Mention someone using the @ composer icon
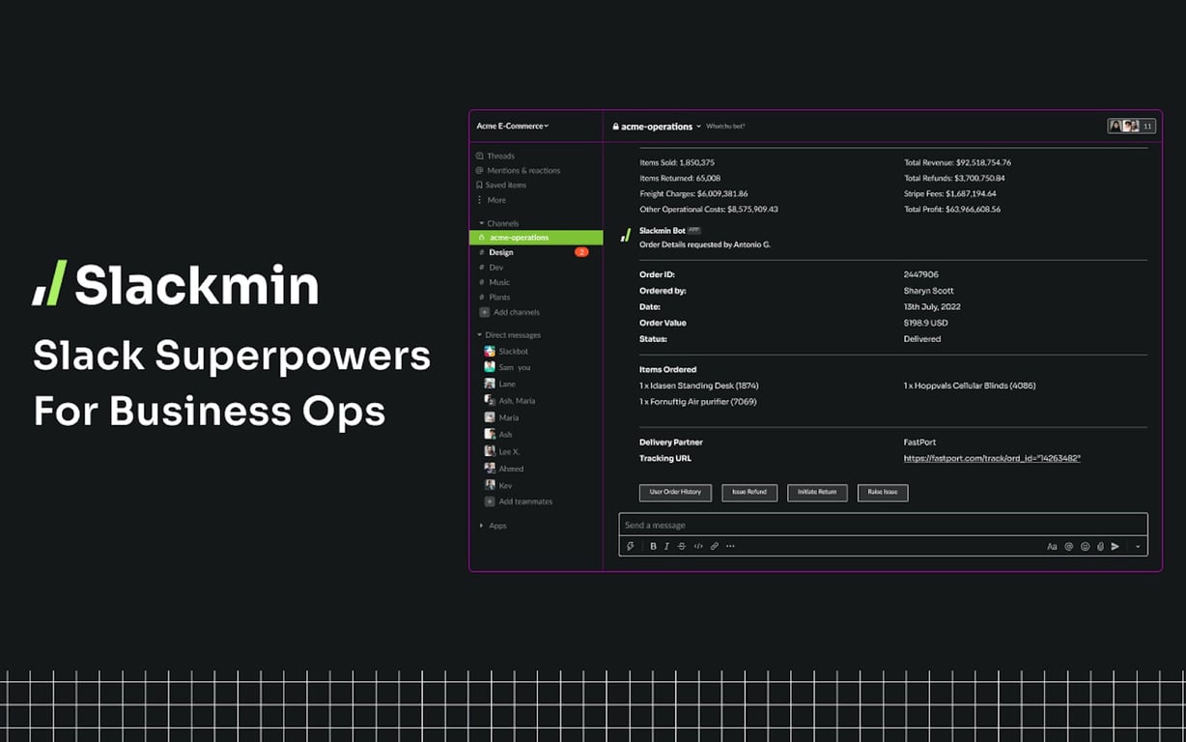The height and width of the screenshot is (742, 1186). 1068,546
